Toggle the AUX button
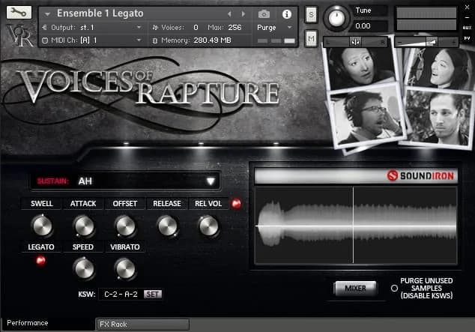 coord(467,28)
